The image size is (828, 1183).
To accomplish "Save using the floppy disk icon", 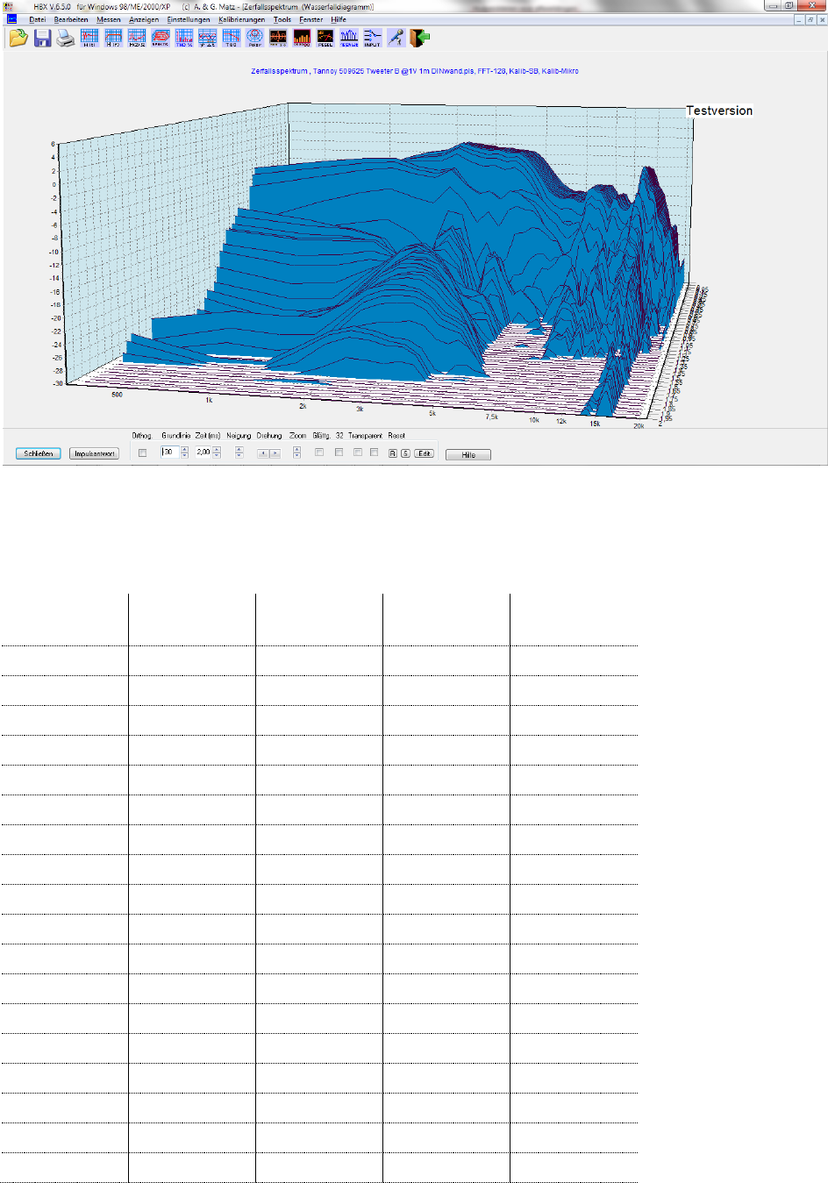I will pos(42,38).
